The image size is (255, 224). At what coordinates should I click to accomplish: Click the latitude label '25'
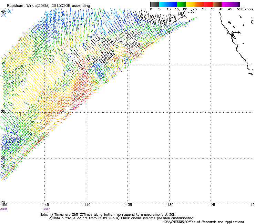pos(3,157)
